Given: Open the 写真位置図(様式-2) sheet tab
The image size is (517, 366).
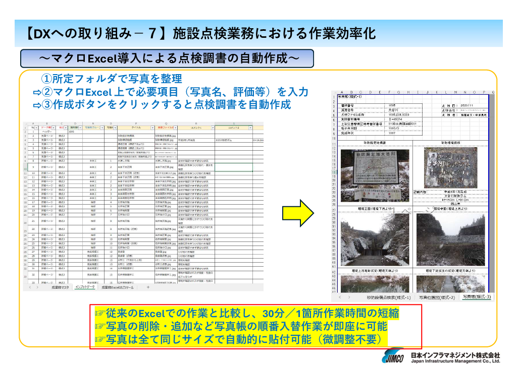Looking at the screenshot, I should point(437,297).
